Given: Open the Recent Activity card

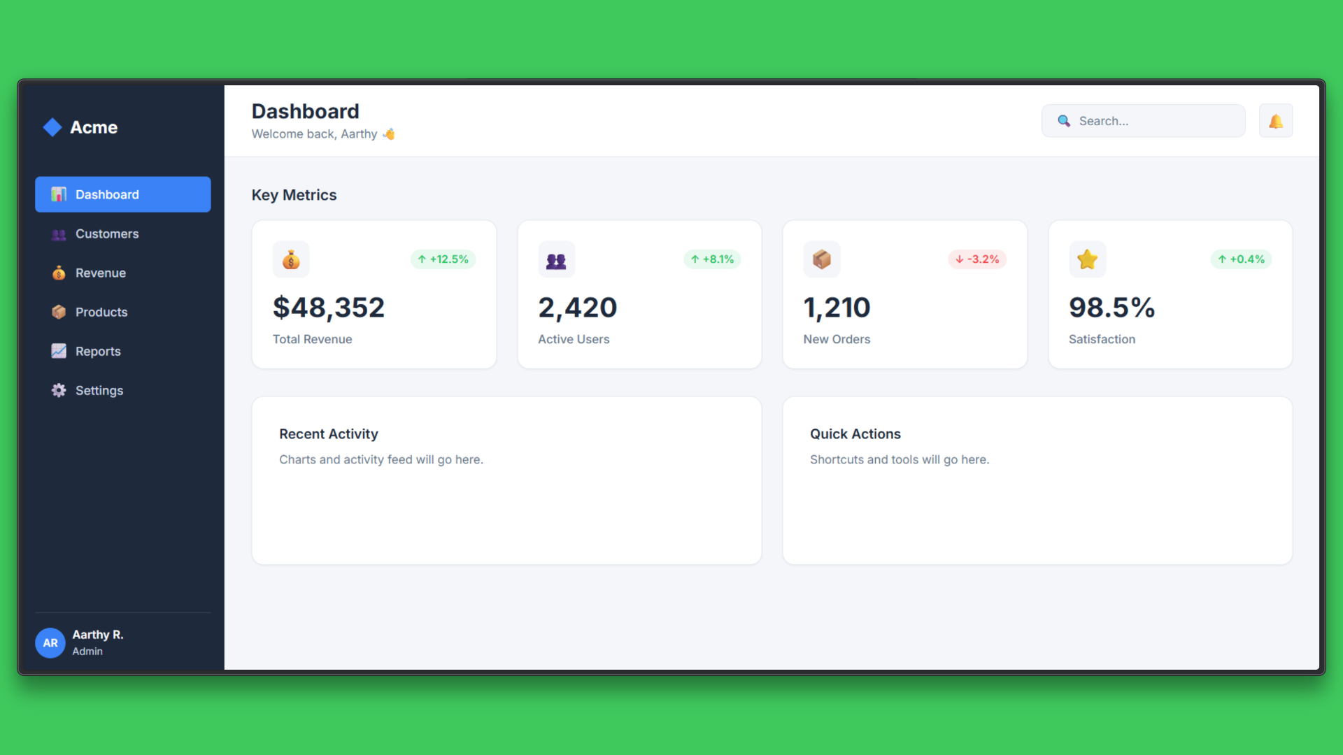Looking at the screenshot, I should tap(506, 480).
